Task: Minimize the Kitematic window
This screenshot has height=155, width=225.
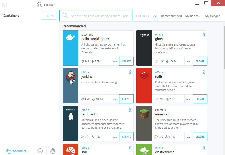Action: point(197,4)
